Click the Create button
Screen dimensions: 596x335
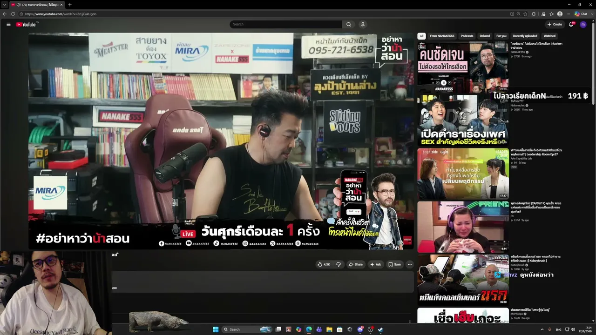(x=555, y=24)
